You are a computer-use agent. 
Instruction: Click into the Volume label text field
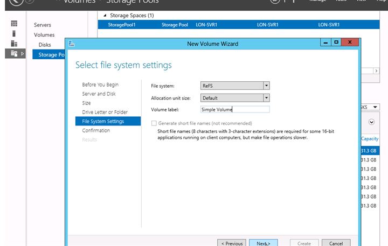[234, 109]
